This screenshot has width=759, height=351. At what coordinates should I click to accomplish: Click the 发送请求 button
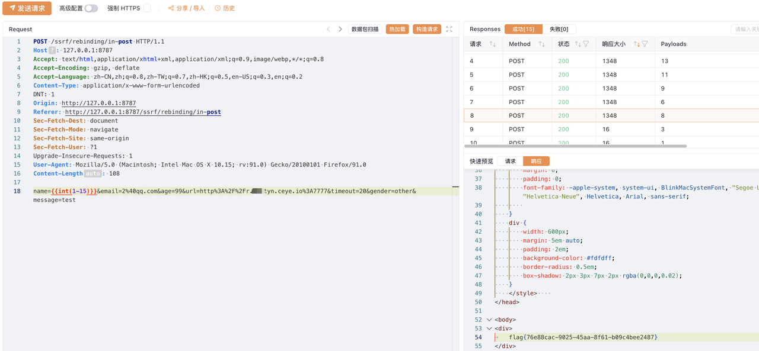tap(27, 8)
